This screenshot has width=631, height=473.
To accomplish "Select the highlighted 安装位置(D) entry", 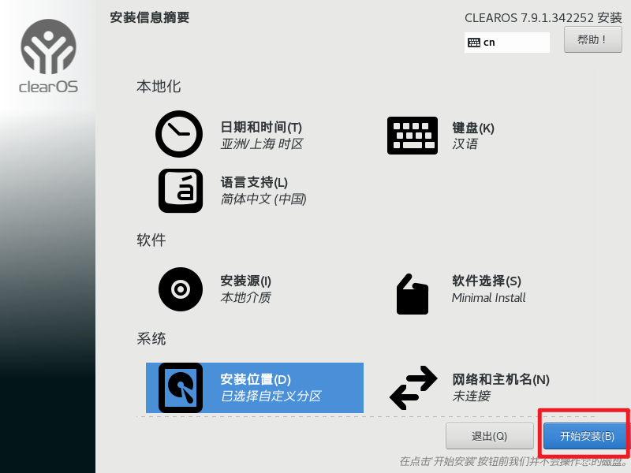I will (255, 388).
